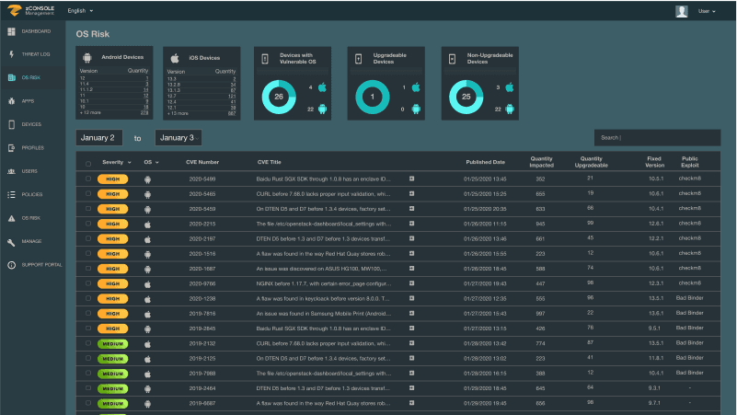737x415 pixels.
Task: Open Apps from the sidebar
Action: [x=11, y=101]
